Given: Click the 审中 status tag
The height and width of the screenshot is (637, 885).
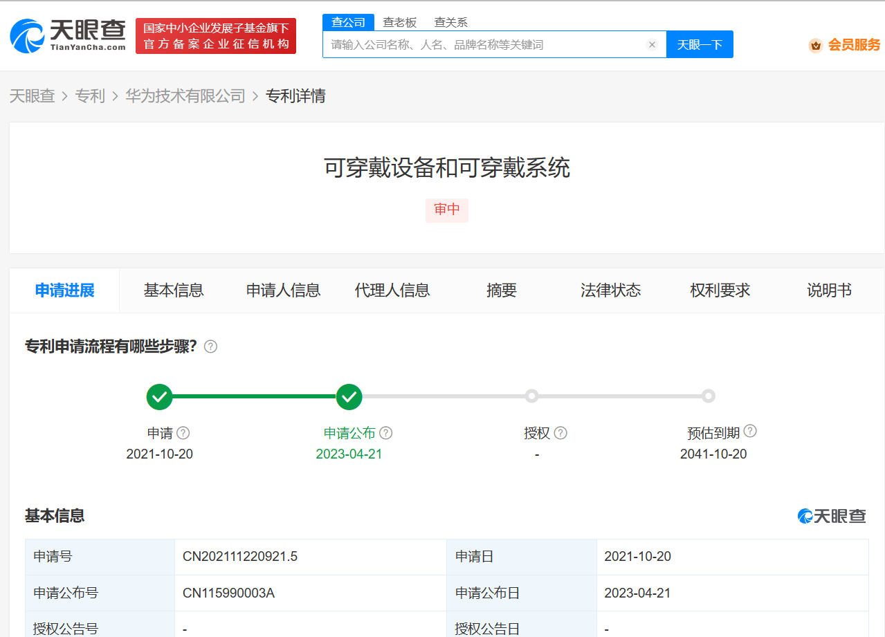Looking at the screenshot, I should [447, 210].
